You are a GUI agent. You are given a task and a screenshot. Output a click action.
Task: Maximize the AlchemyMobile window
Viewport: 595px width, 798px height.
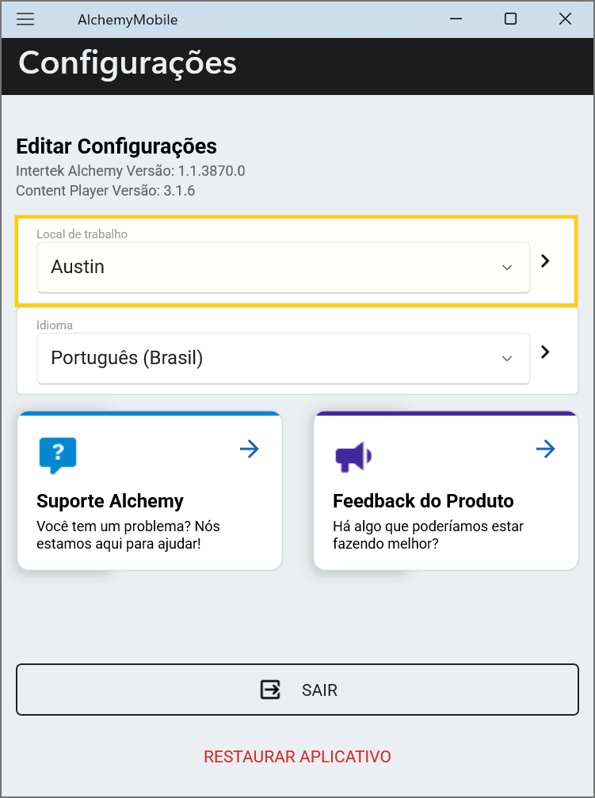tap(511, 19)
